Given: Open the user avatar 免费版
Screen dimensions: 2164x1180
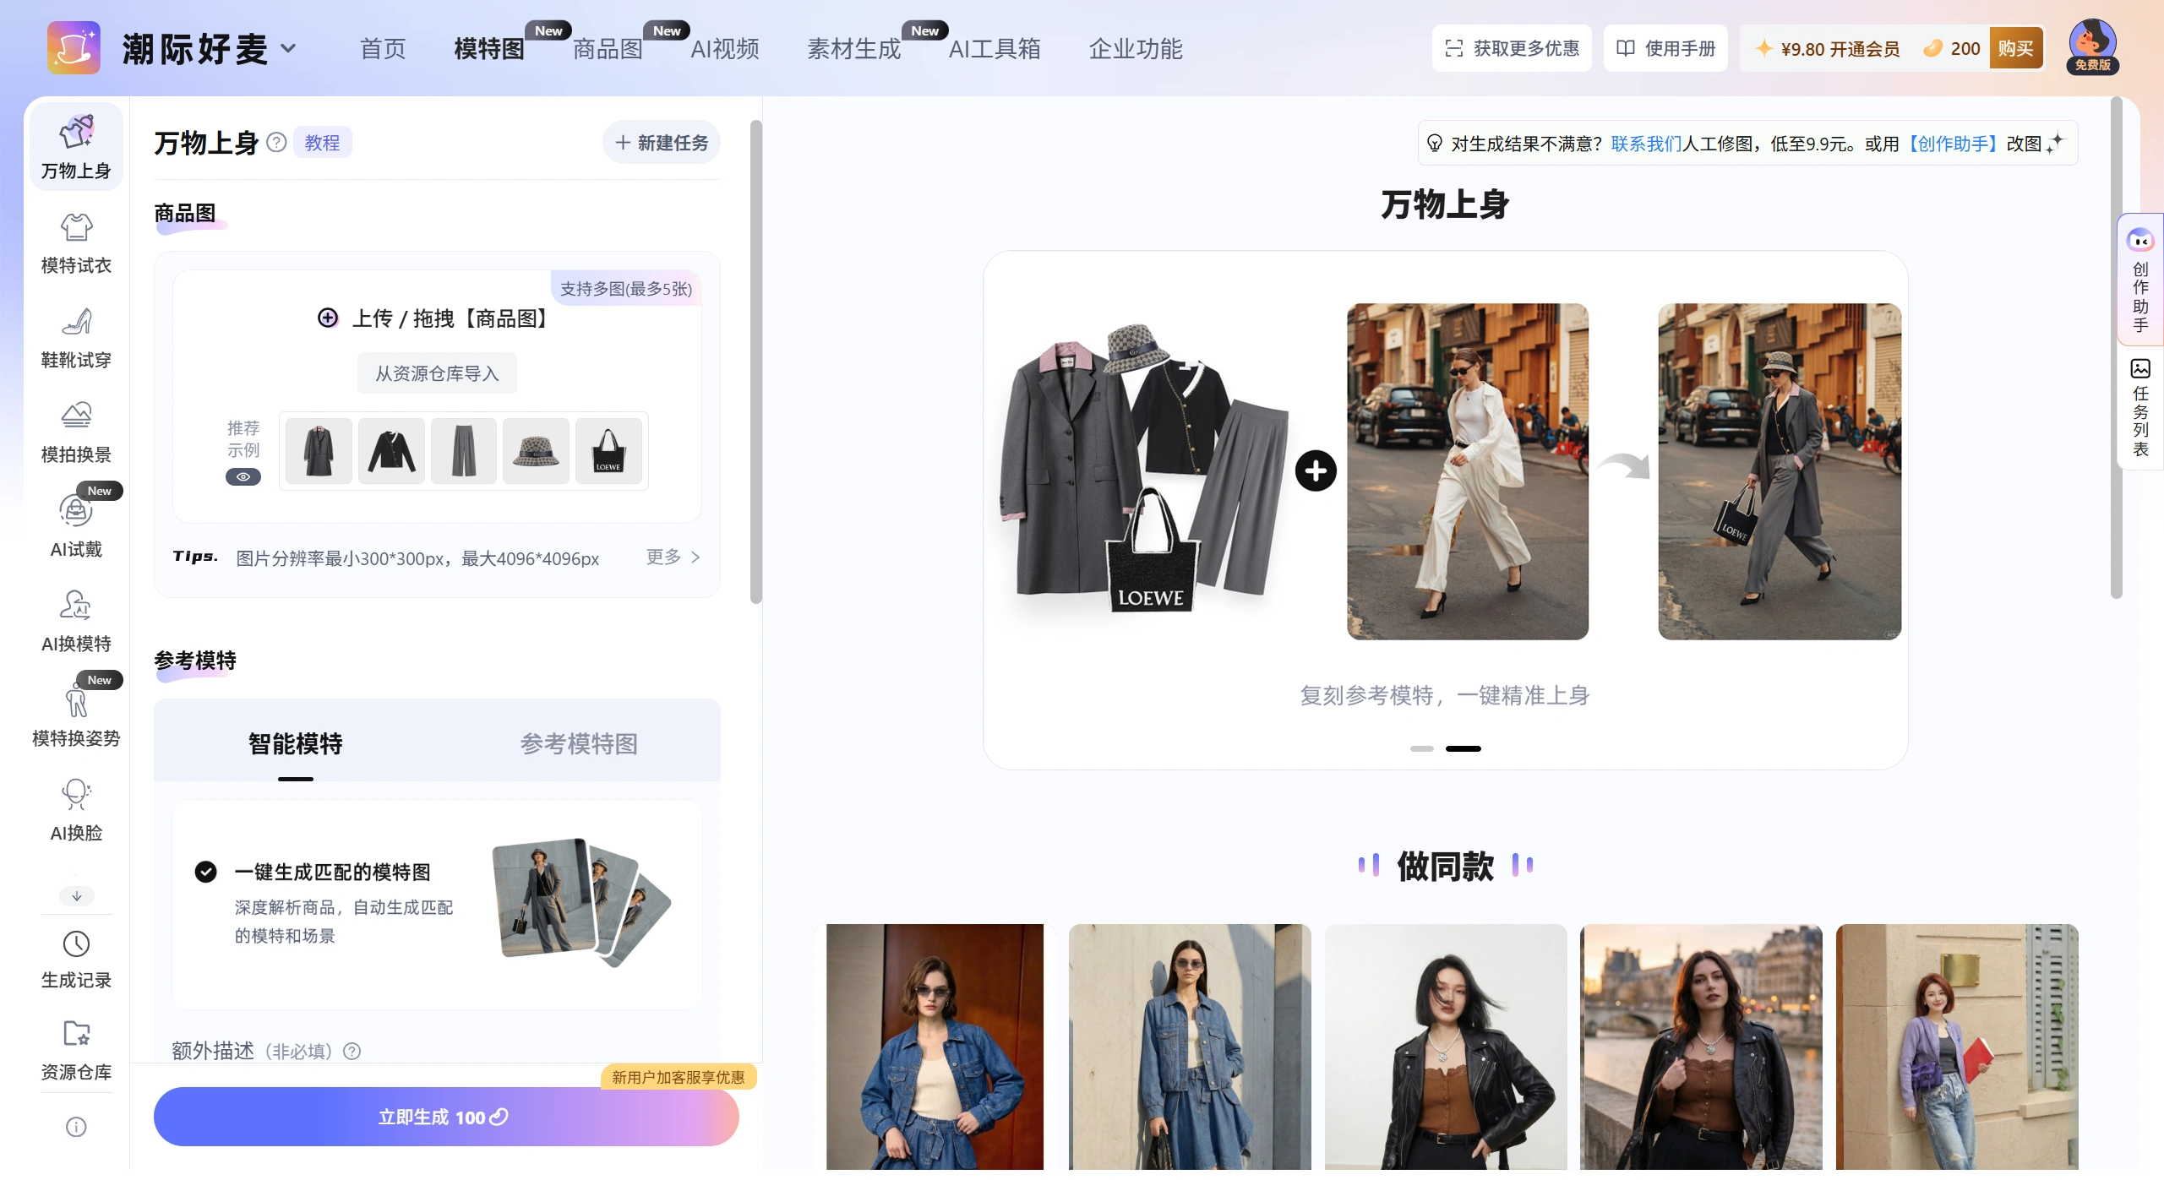Looking at the screenshot, I should 2092,46.
